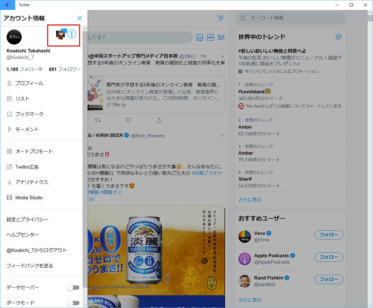Viewport: 373px width, 308px height.
Task: Open the Kirin beer can ad image
Action: click(x=156, y=250)
